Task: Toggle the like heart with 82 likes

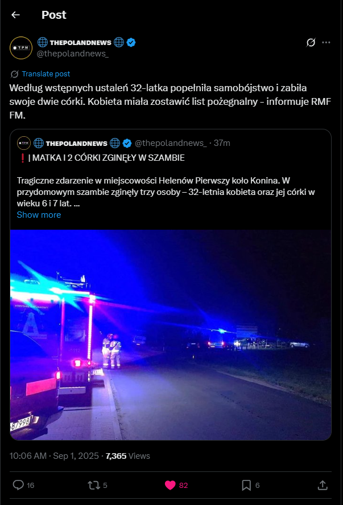Action: tap(170, 485)
